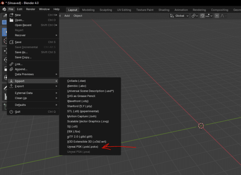The width and height of the screenshot is (241, 175).
Task: Import a Stanford PLY (.ply) file
Action: [x=90, y=106]
